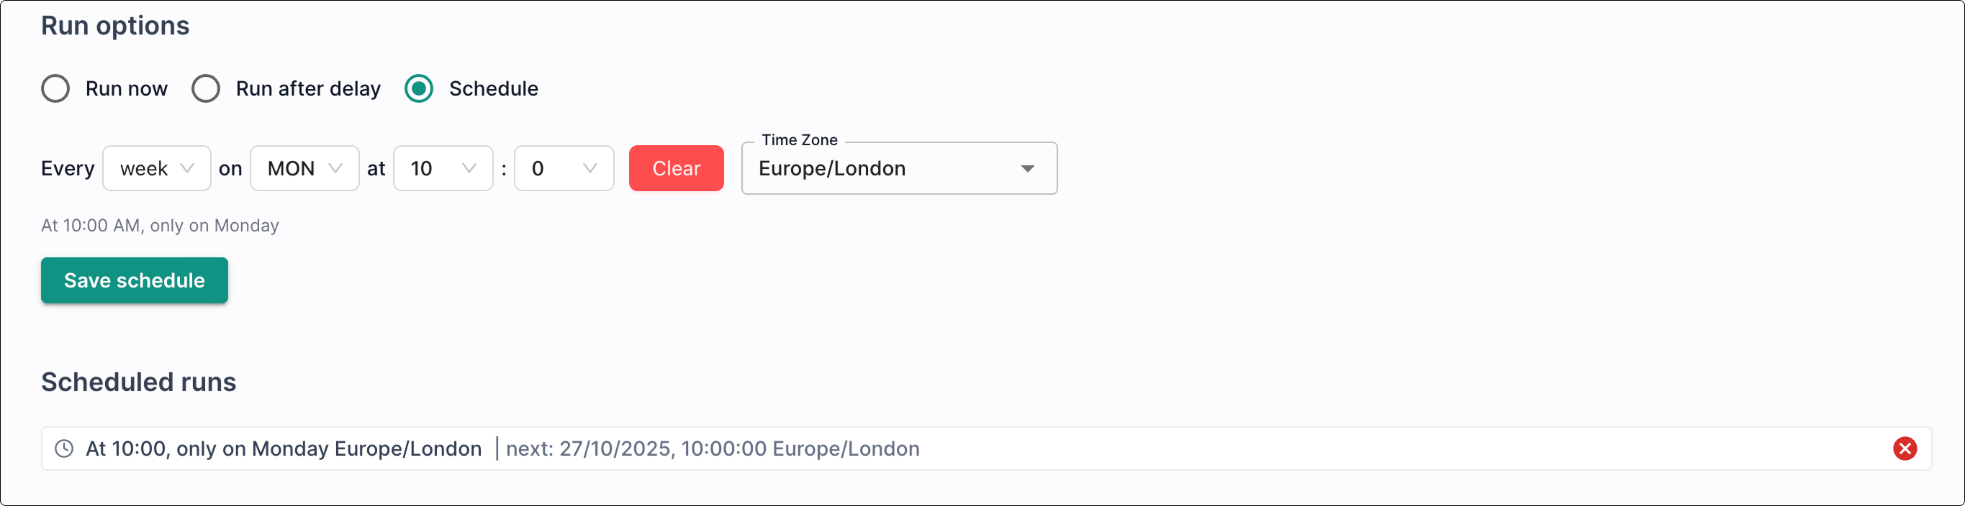This screenshot has width=1965, height=506.
Task: Click the Time Zone dropdown arrow icon
Action: click(1029, 168)
